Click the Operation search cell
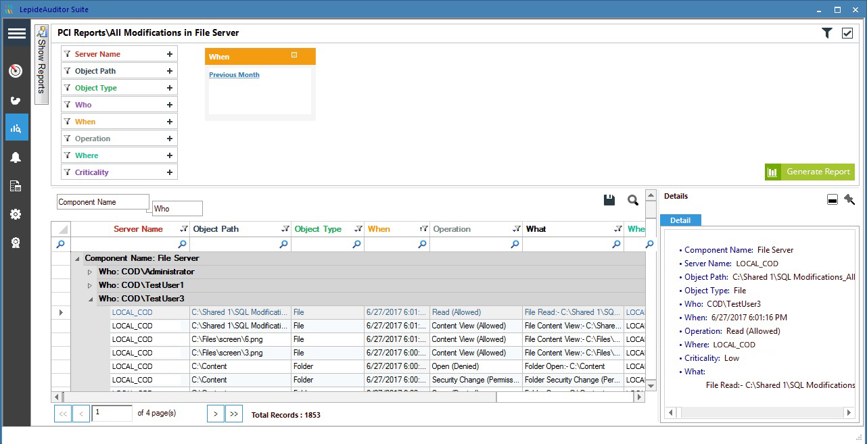Screen dimensions: 867x444 coord(475,244)
